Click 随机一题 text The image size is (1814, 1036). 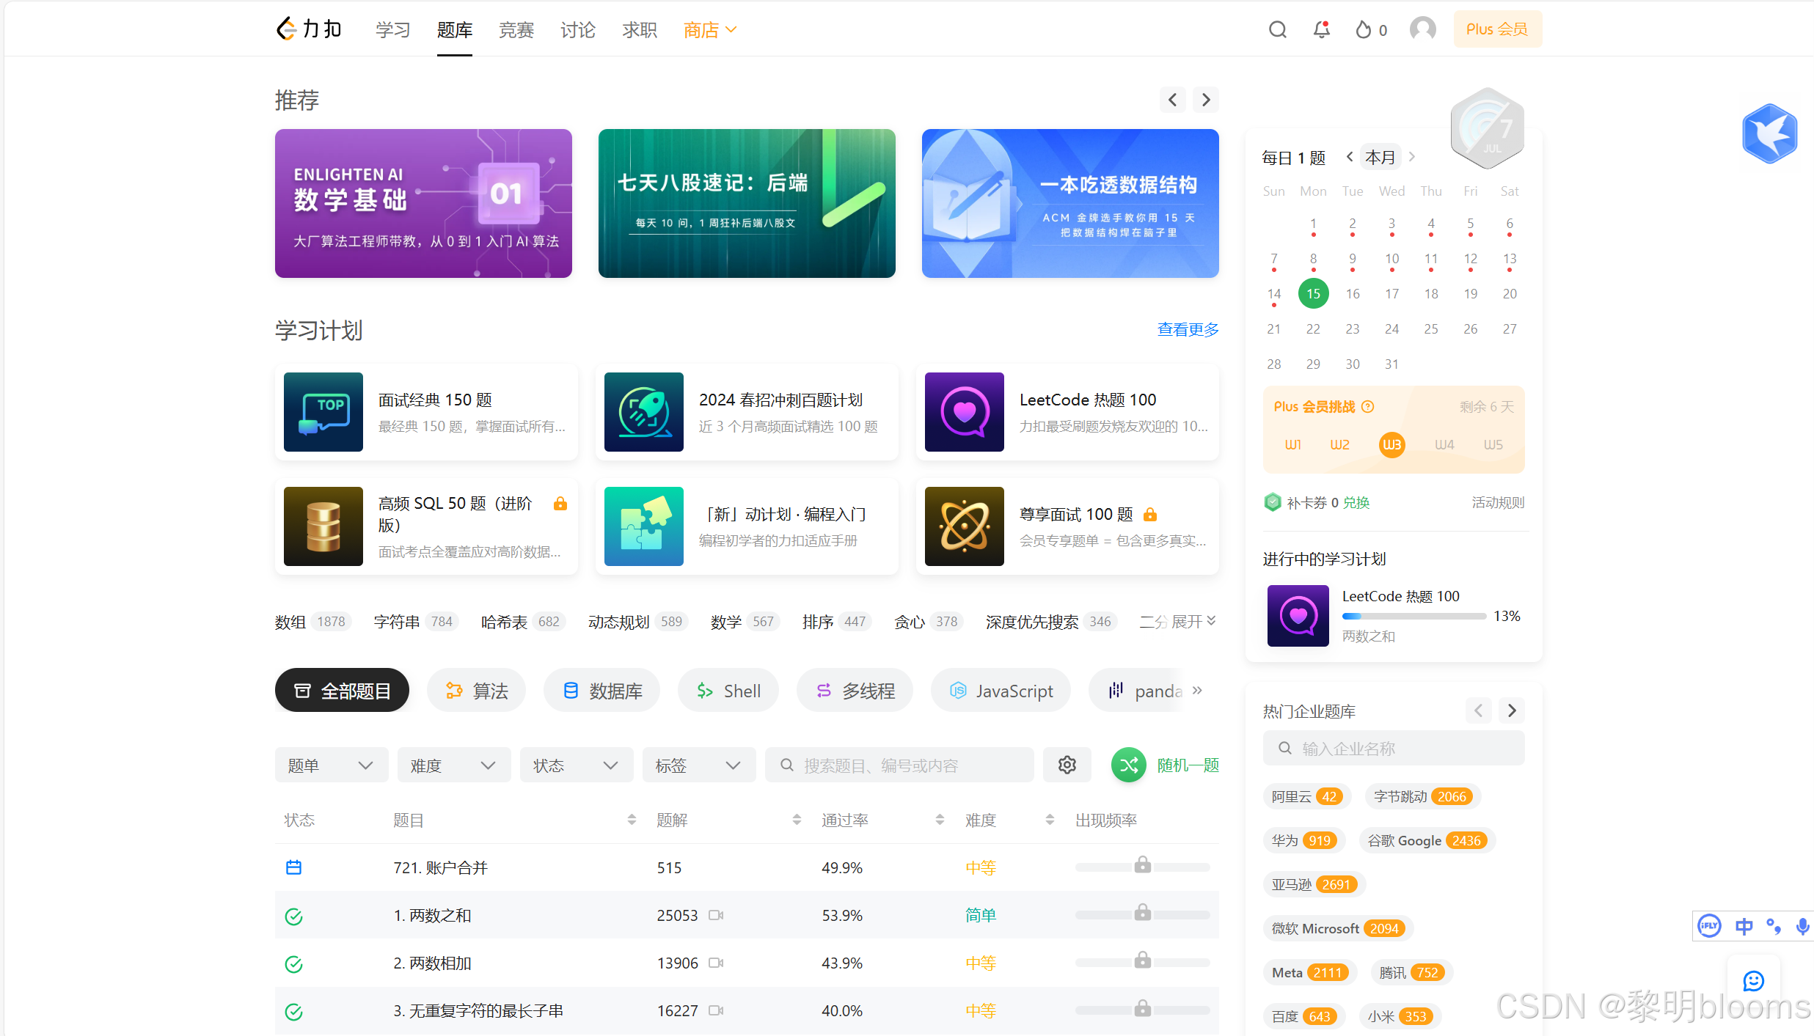pyautogui.click(x=1188, y=765)
